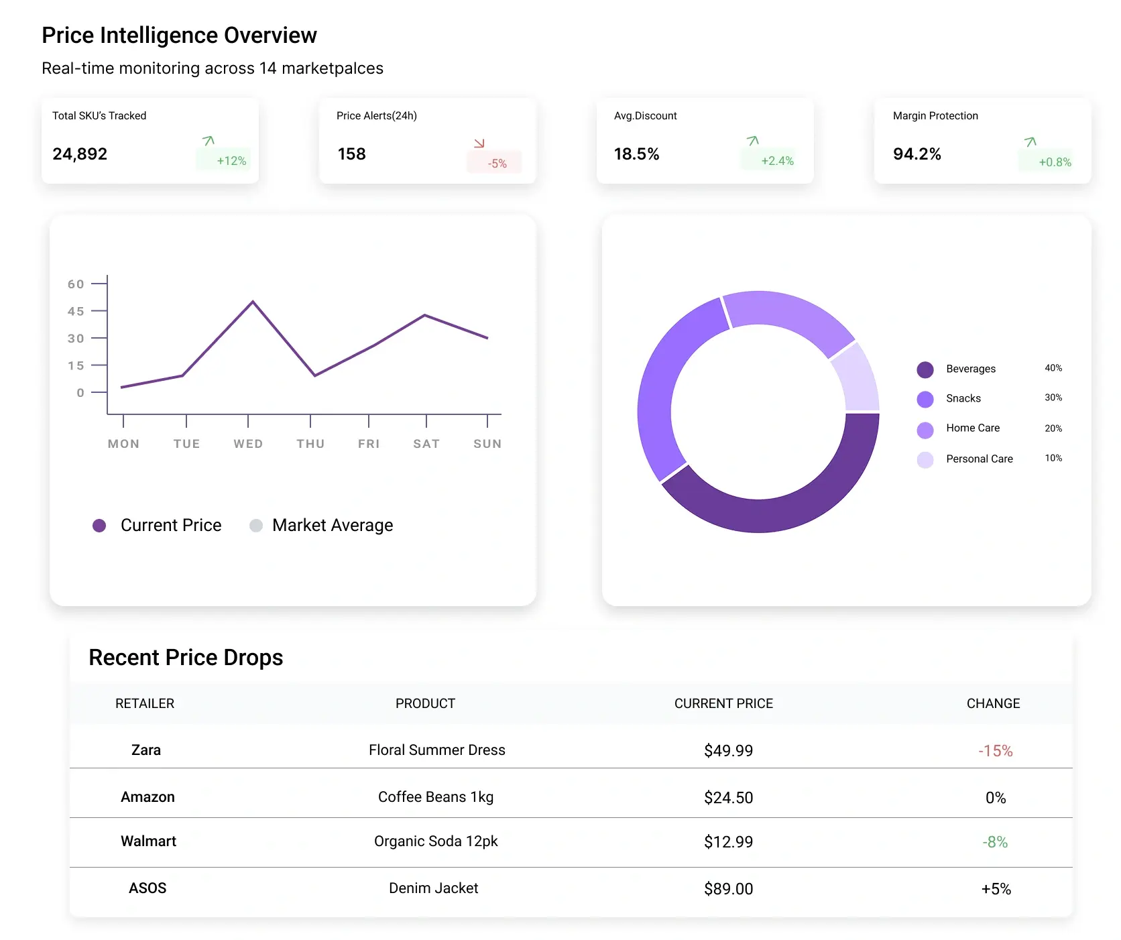
Task: Sort the table by CHANGE column header
Action: tap(994, 703)
